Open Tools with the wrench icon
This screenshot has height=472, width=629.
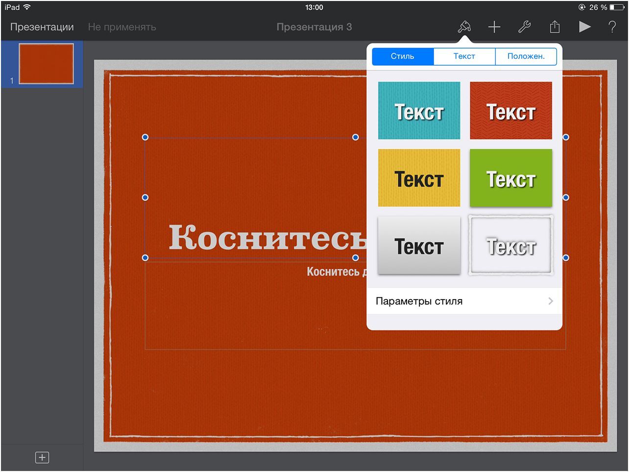click(524, 27)
